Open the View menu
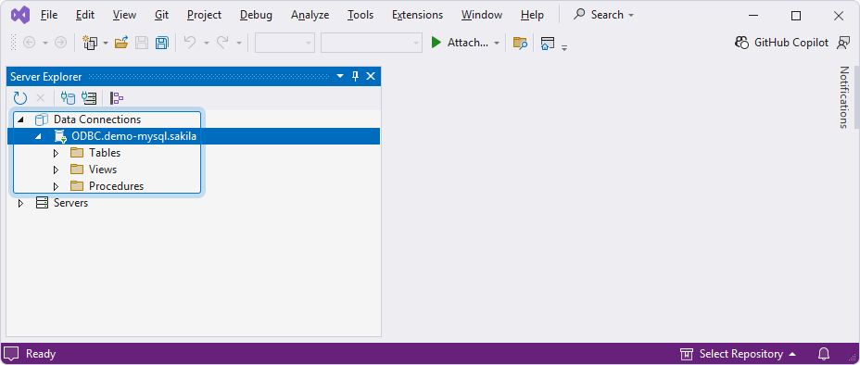860x365 pixels. click(x=124, y=15)
